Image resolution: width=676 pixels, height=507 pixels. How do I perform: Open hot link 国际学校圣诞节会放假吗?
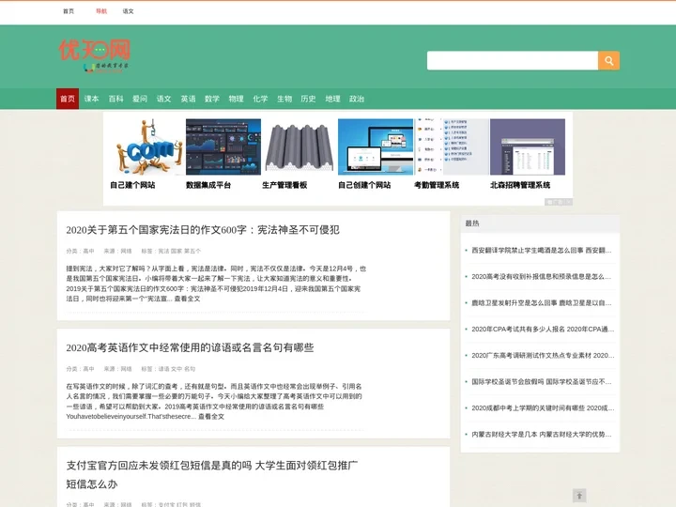[x=542, y=382]
